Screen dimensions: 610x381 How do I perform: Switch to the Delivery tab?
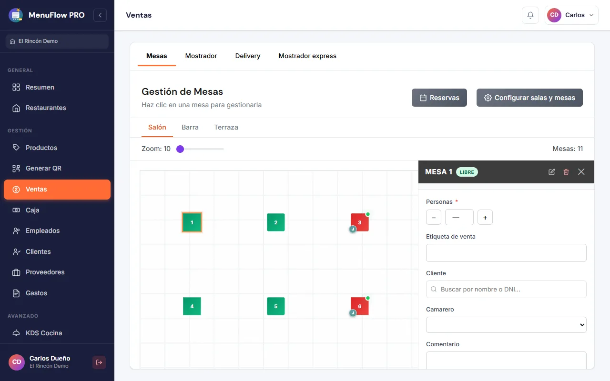pyautogui.click(x=248, y=56)
